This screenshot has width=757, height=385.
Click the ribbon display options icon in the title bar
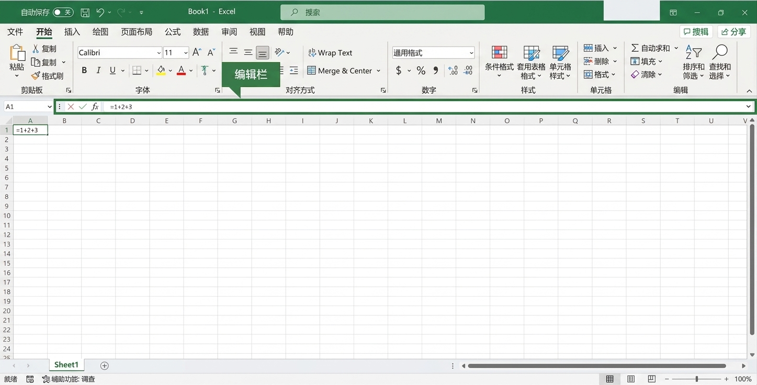[673, 13]
